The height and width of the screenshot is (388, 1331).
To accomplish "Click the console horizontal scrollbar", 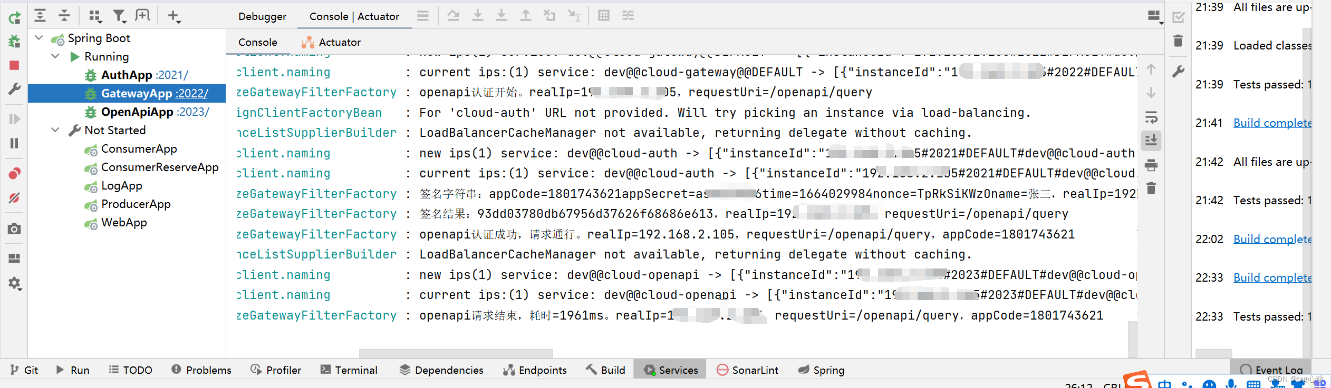I will point(456,353).
